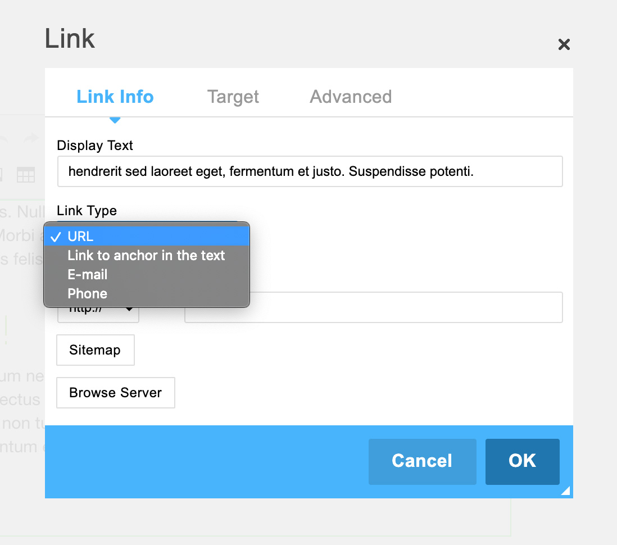Choose Phone as the link type
This screenshot has height=545, width=617.
[147, 293]
